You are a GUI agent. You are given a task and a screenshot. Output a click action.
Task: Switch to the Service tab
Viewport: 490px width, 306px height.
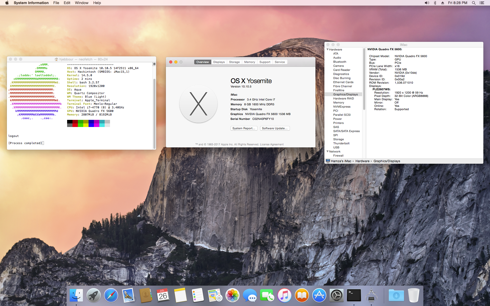click(280, 62)
